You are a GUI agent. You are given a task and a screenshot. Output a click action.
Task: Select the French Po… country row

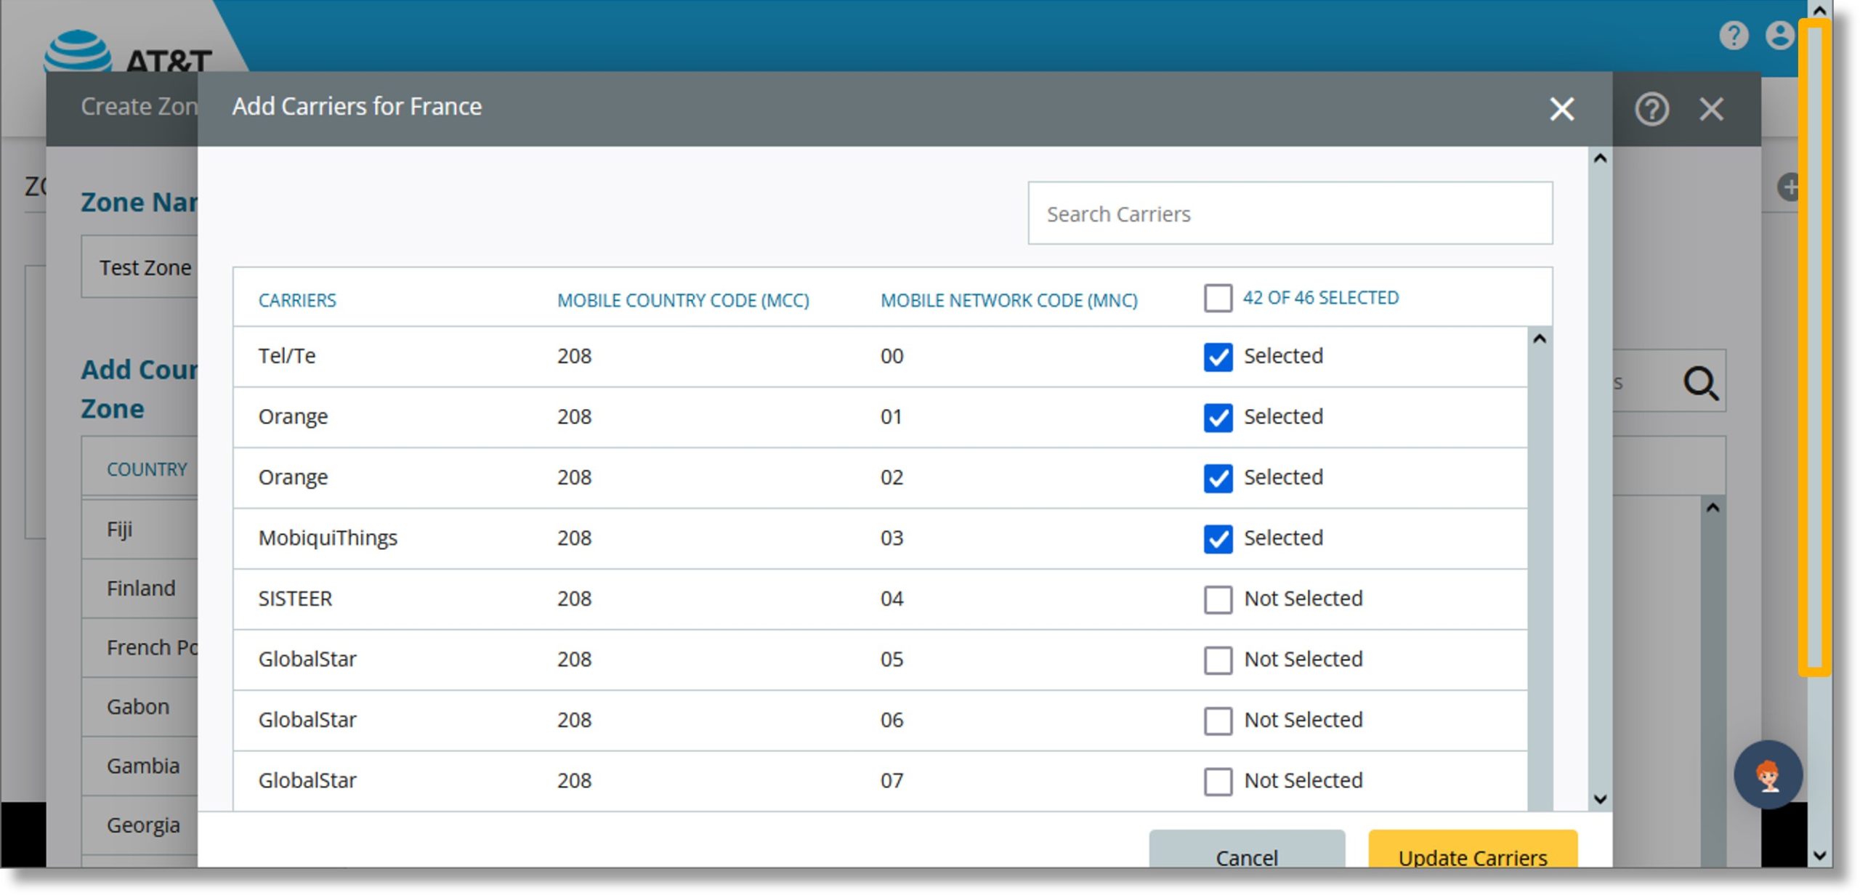click(x=139, y=648)
